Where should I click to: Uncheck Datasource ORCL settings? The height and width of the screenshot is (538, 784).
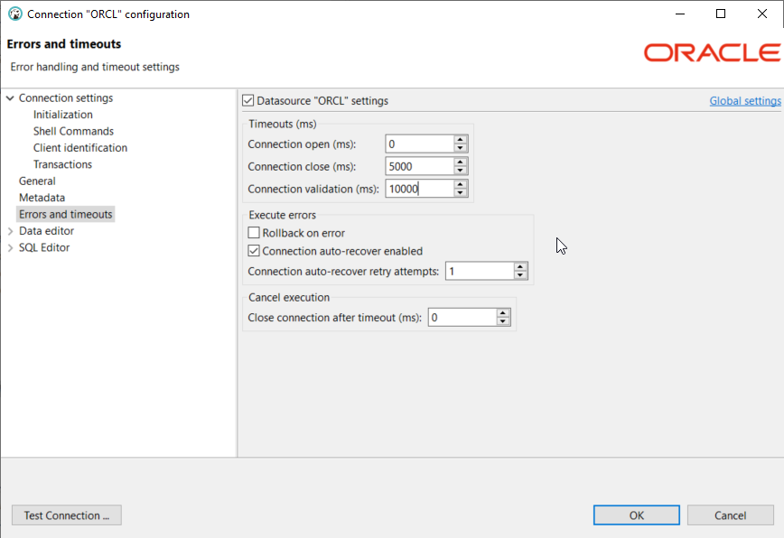pos(247,100)
